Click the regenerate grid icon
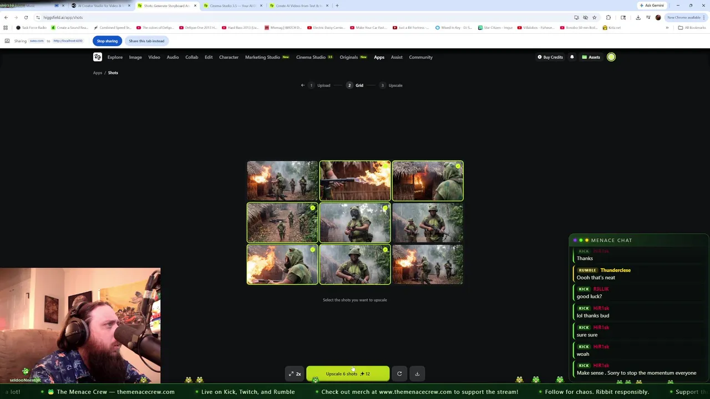Image resolution: width=710 pixels, height=399 pixels. coord(399,374)
